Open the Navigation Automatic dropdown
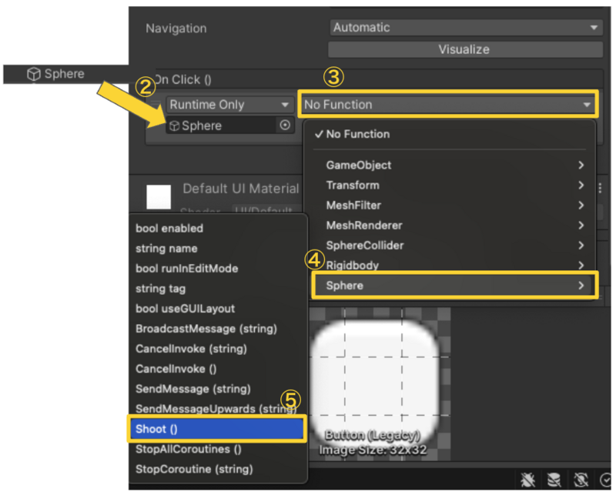 click(x=465, y=27)
